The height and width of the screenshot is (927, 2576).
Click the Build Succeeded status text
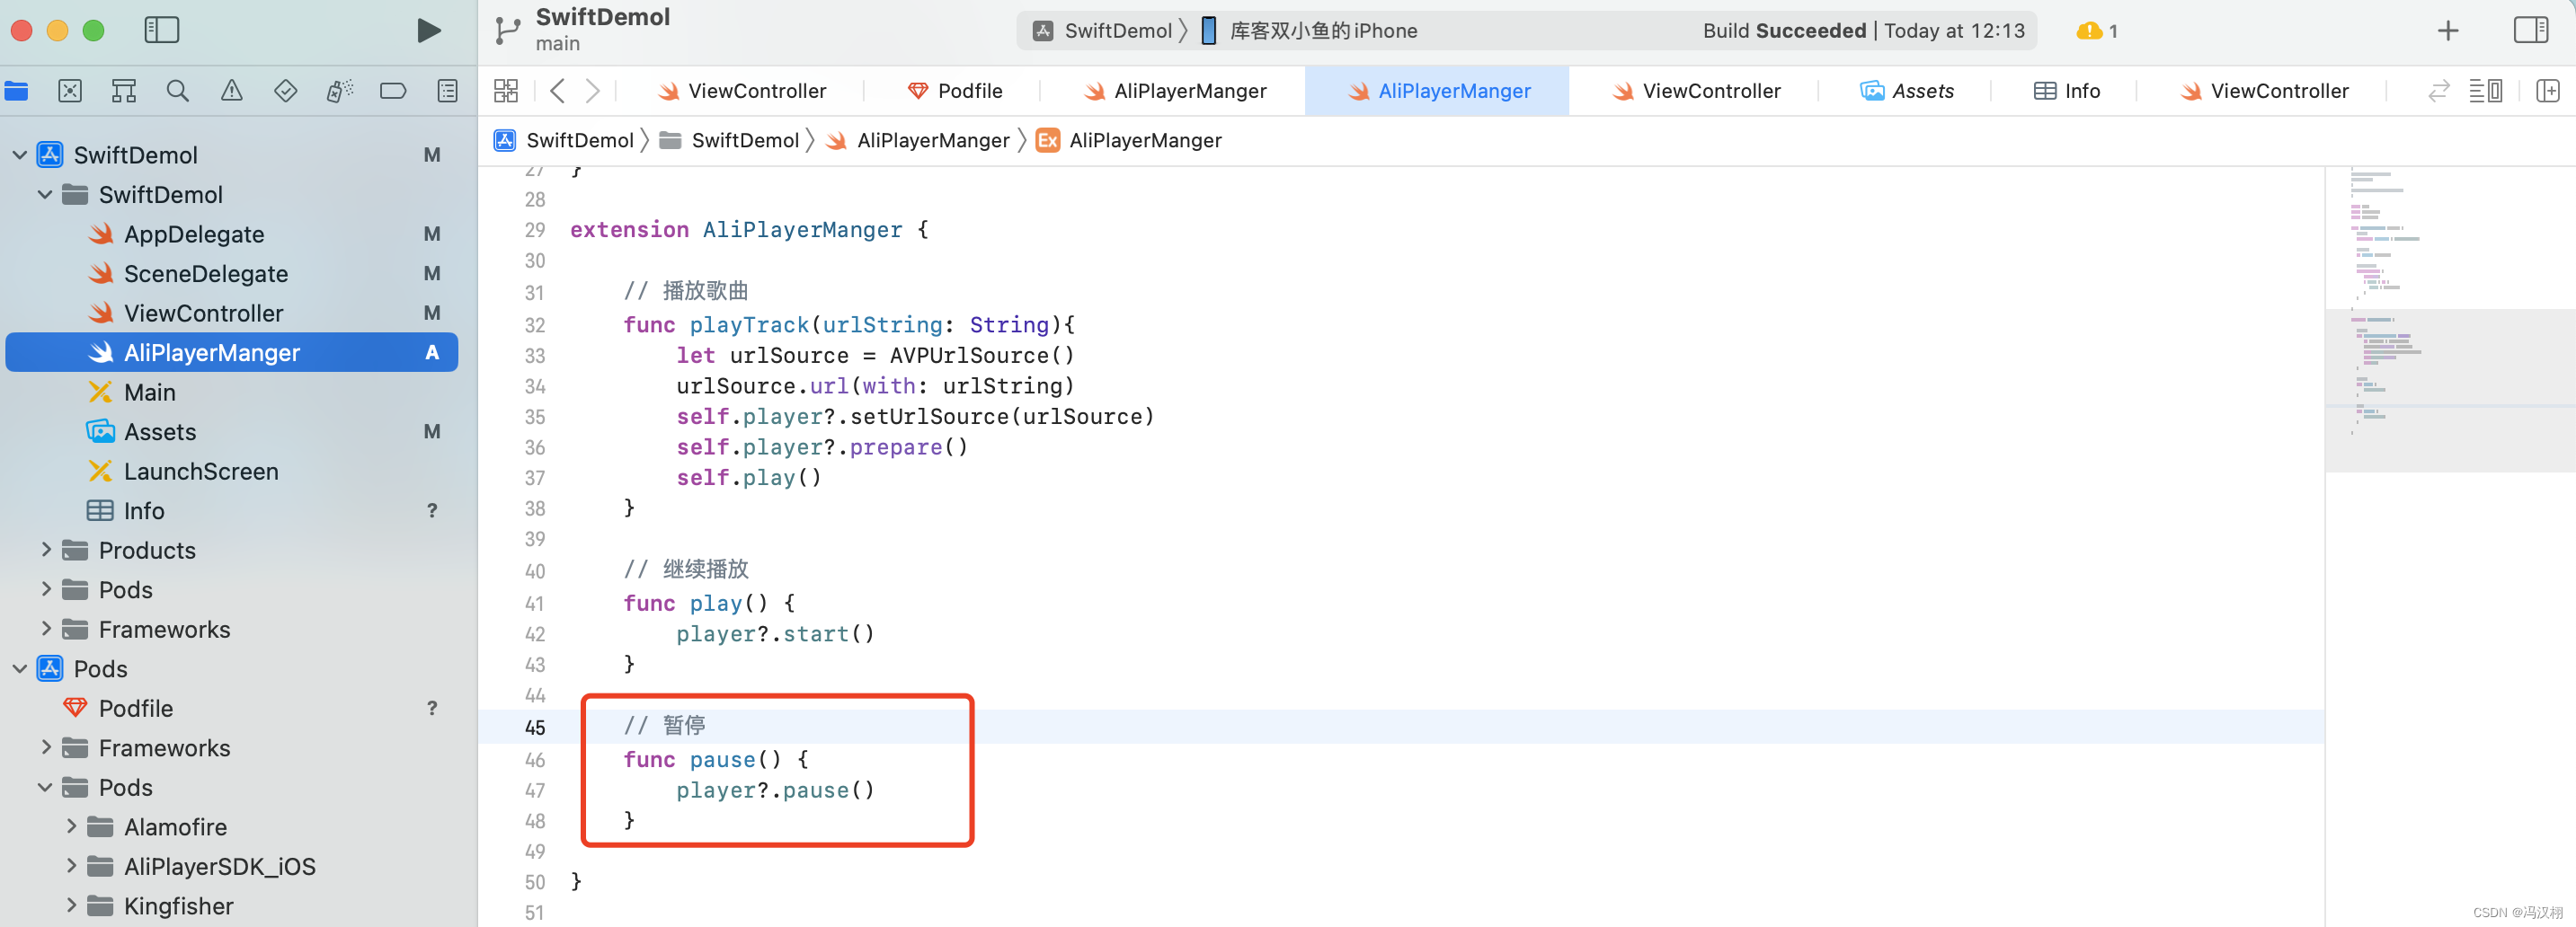click(x=1784, y=31)
